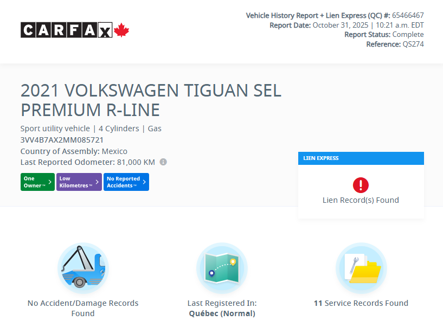443x327 pixels.
Task: Expand the No Reported Accidents badge chevron
Action: pos(144,182)
